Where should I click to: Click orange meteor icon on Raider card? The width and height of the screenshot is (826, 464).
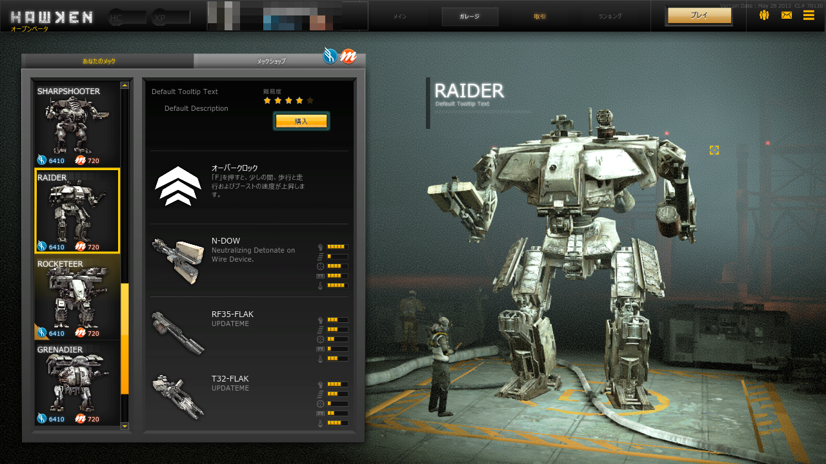pyautogui.click(x=80, y=246)
